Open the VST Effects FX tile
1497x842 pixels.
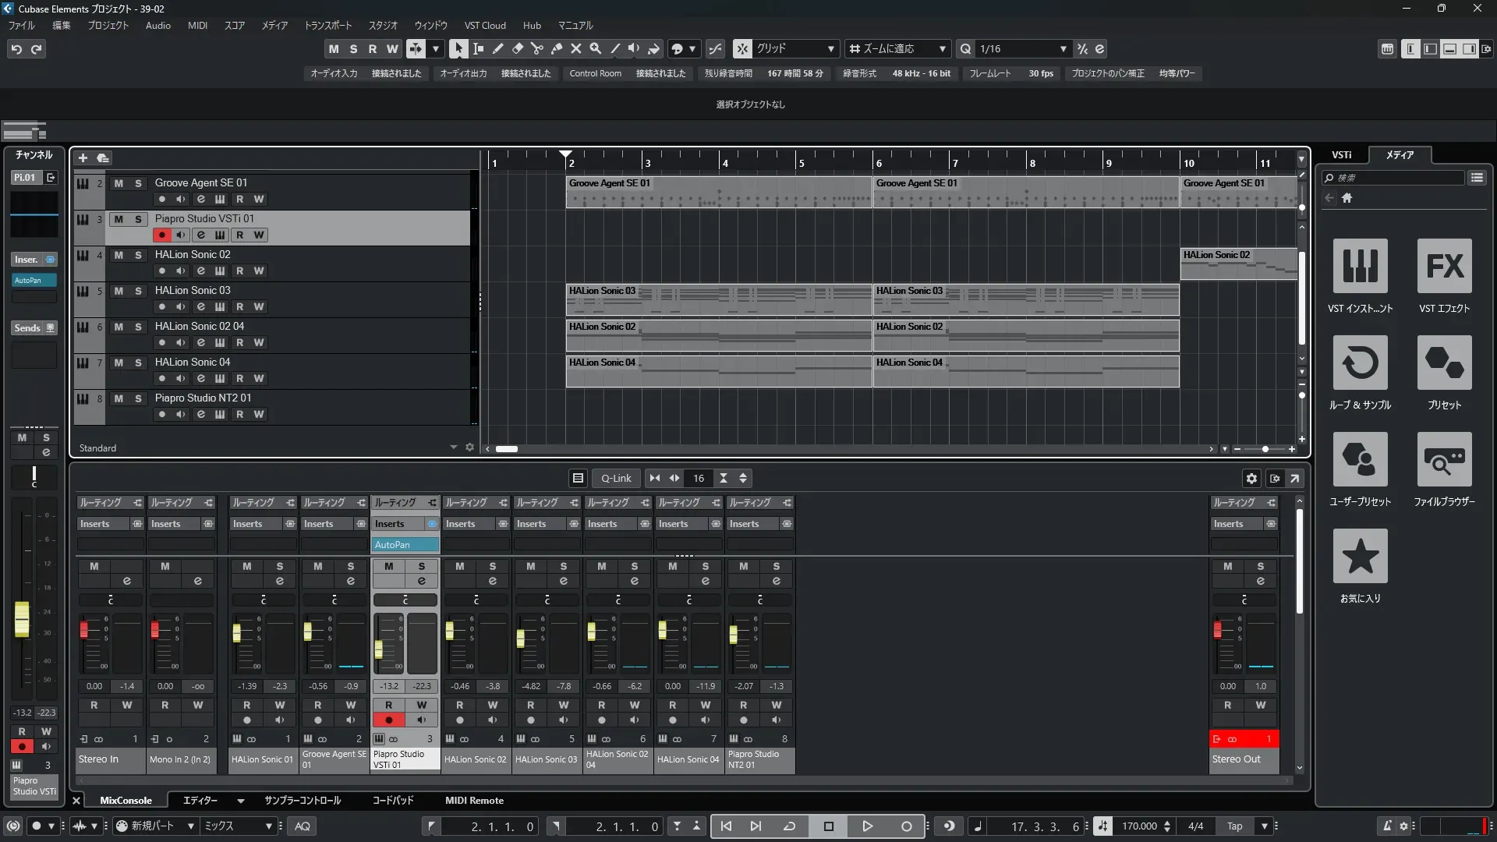(x=1444, y=267)
